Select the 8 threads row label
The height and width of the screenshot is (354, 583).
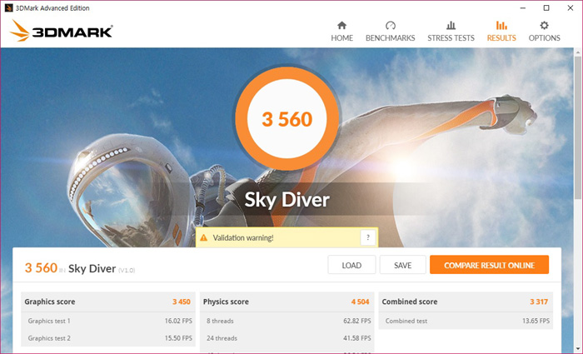[x=220, y=321]
